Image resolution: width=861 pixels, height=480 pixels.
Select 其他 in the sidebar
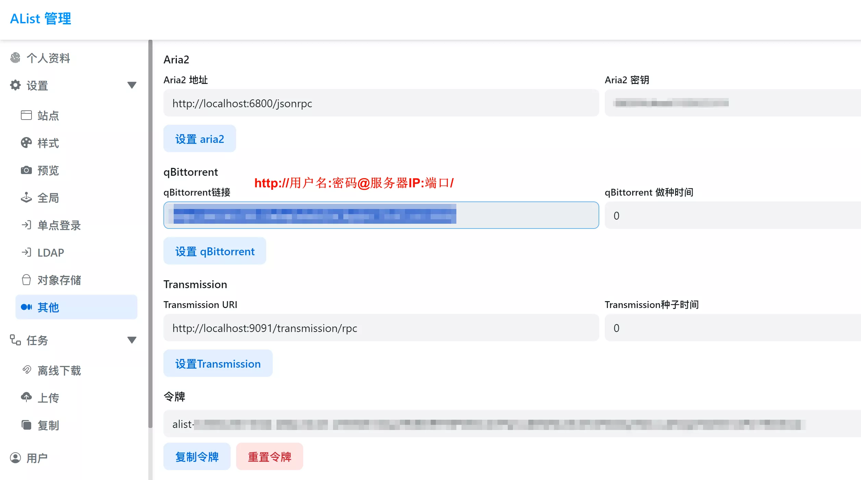pyautogui.click(x=48, y=307)
